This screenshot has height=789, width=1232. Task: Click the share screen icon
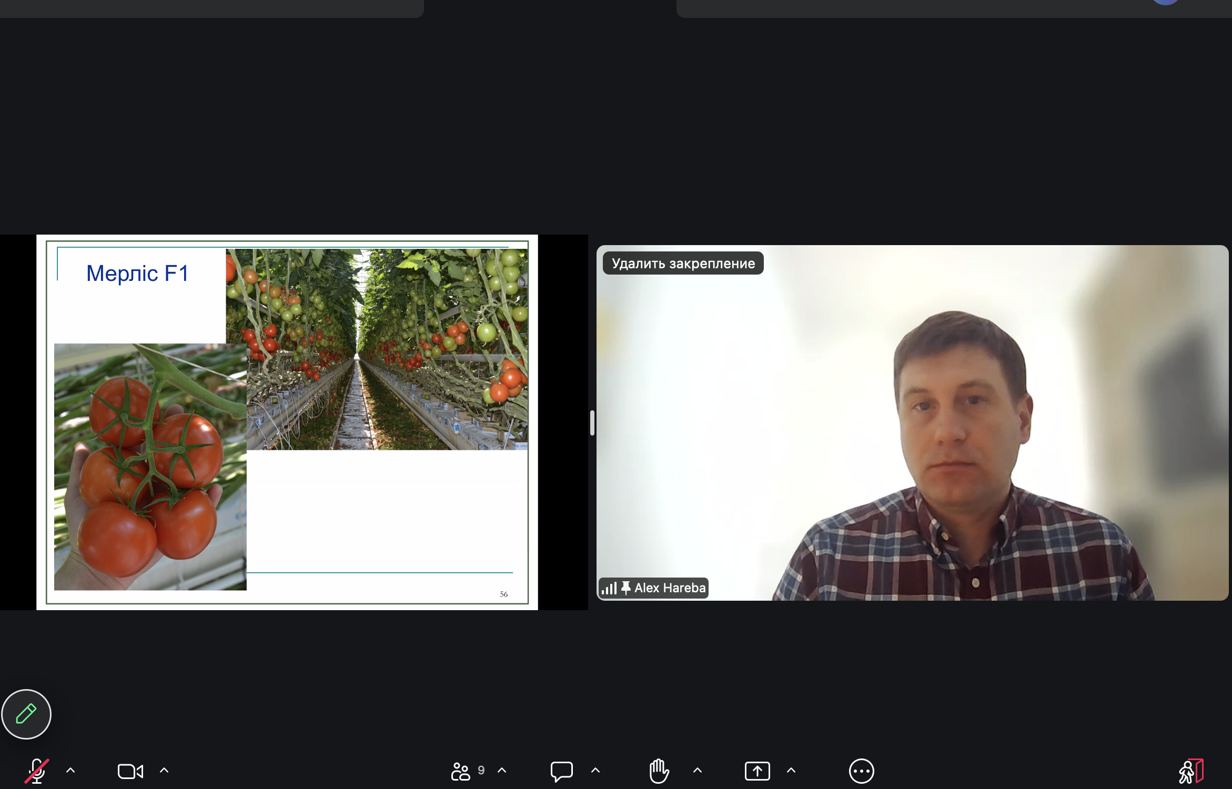pyautogui.click(x=757, y=771)
